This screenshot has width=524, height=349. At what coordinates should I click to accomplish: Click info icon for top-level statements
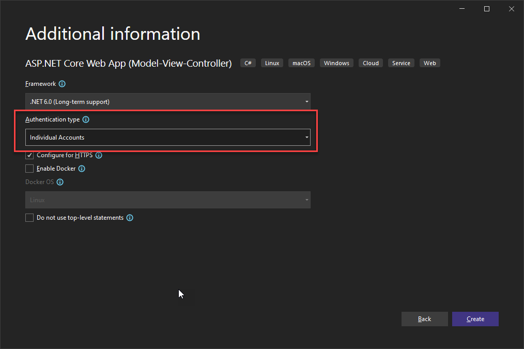pyautogui.click(x=130, y=218)
